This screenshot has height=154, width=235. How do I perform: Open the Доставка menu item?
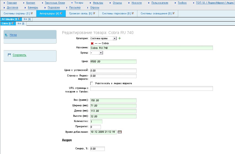(12, 7)
